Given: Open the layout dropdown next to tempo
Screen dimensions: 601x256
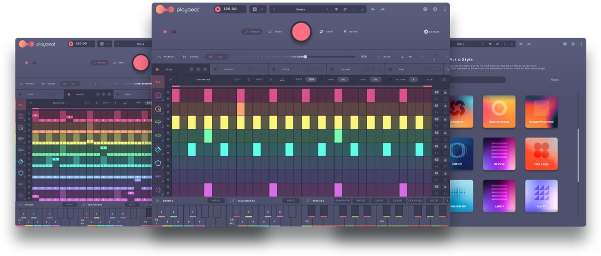Looking at the screenshot, I should coord(258,9).
